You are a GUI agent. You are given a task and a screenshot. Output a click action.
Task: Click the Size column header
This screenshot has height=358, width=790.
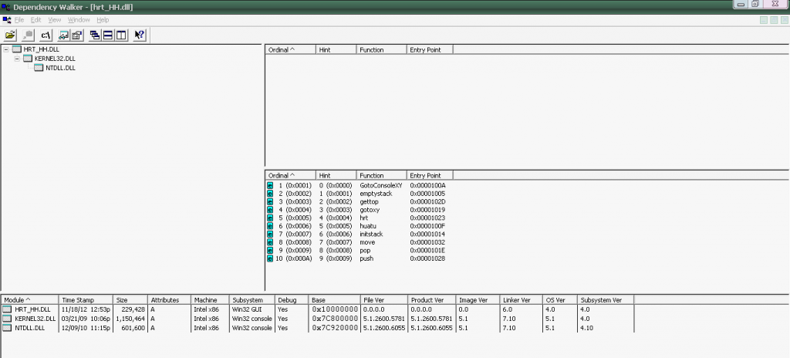130,300
